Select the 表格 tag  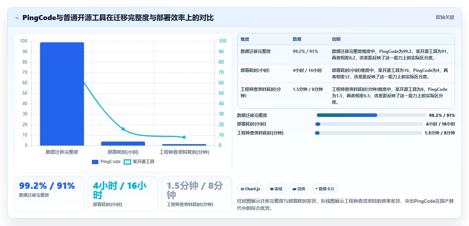coord(276,189)
